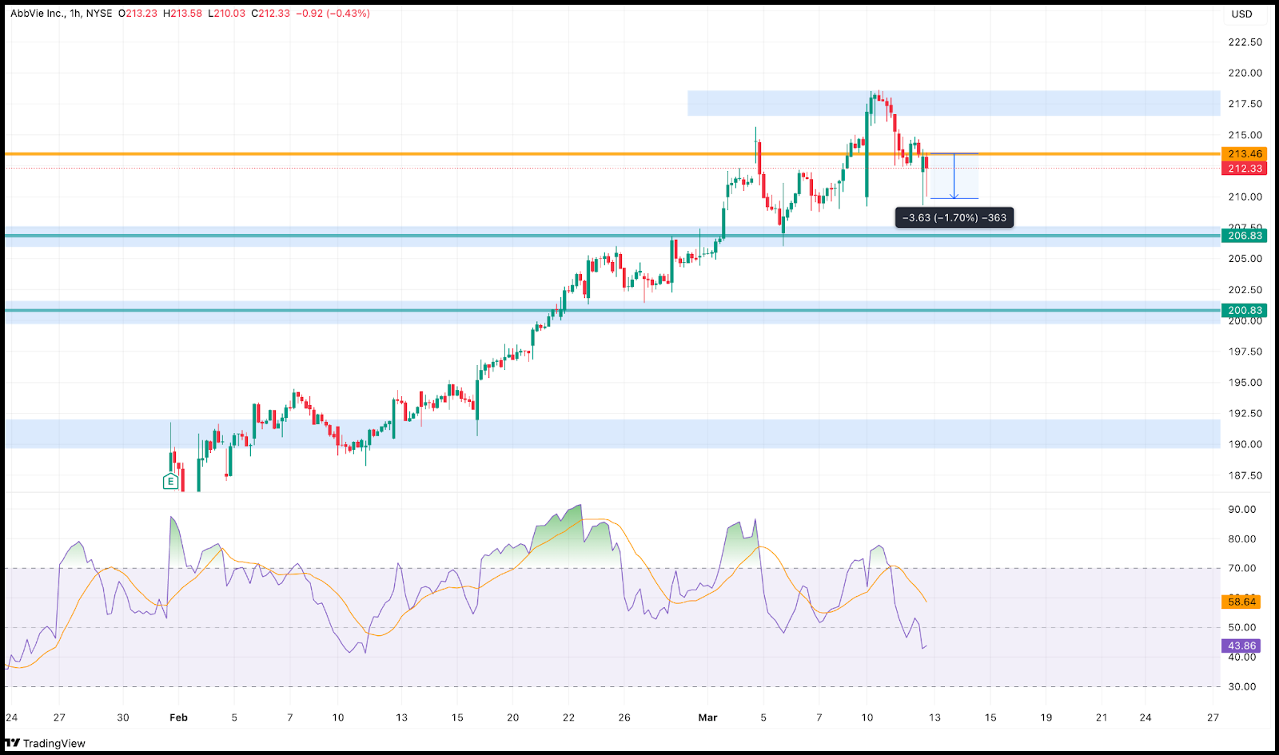This screenshot has height=755, width=1279.
Task: Click the "26" date on the time axis
Action: coord(624,717)
